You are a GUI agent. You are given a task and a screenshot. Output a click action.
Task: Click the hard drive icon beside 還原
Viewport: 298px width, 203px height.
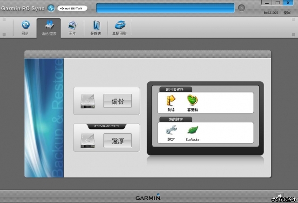(88, 141)
